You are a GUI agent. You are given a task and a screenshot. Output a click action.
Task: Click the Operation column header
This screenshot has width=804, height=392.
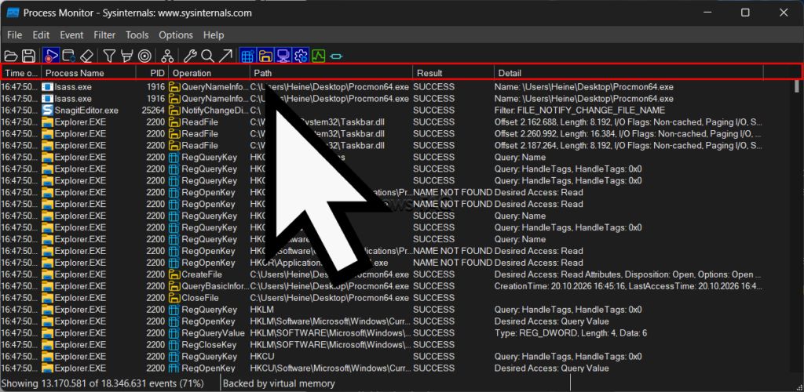[x=209, y=73]
